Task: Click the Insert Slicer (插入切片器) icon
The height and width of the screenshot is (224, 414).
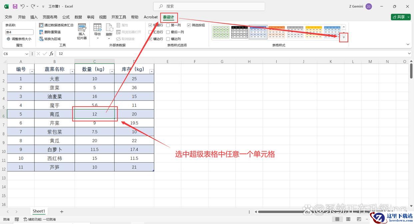Action: point(82,28)
